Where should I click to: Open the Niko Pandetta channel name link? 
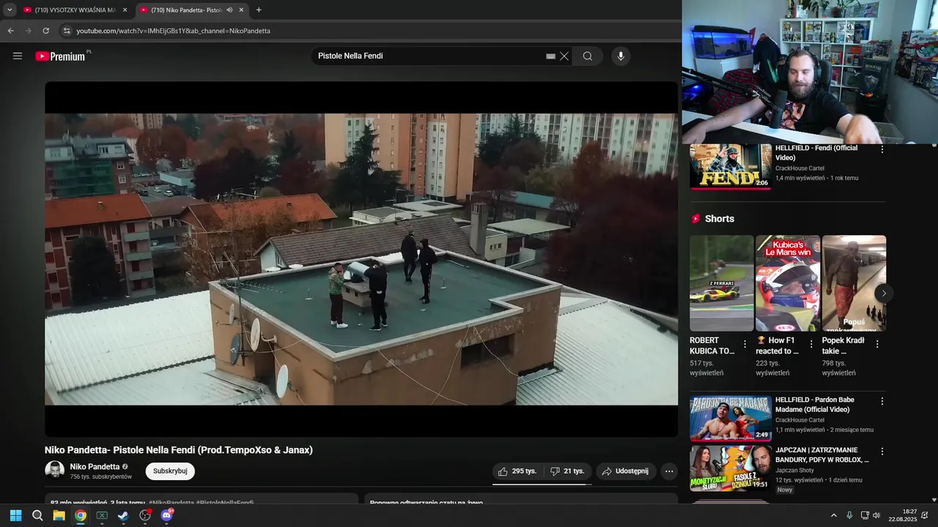tap(95, 466)
